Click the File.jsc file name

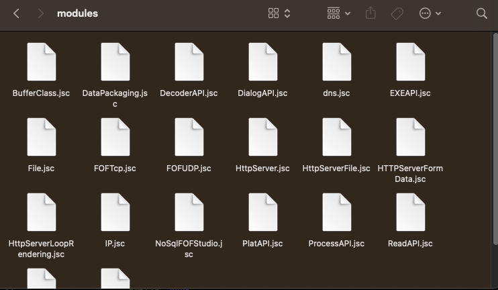click(42, 168)
